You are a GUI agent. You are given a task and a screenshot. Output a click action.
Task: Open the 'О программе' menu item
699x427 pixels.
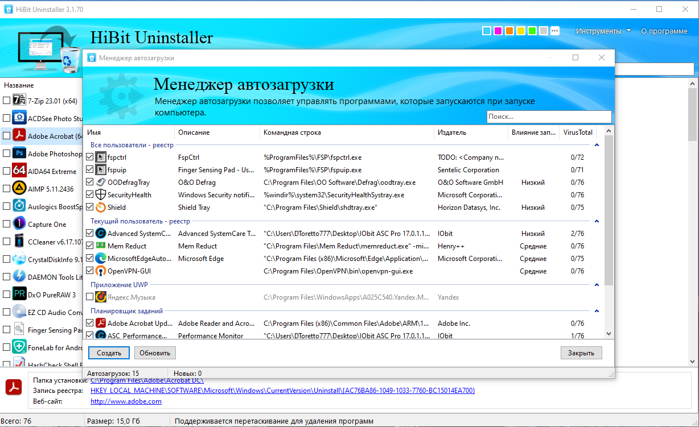click(x=664, y=31)
